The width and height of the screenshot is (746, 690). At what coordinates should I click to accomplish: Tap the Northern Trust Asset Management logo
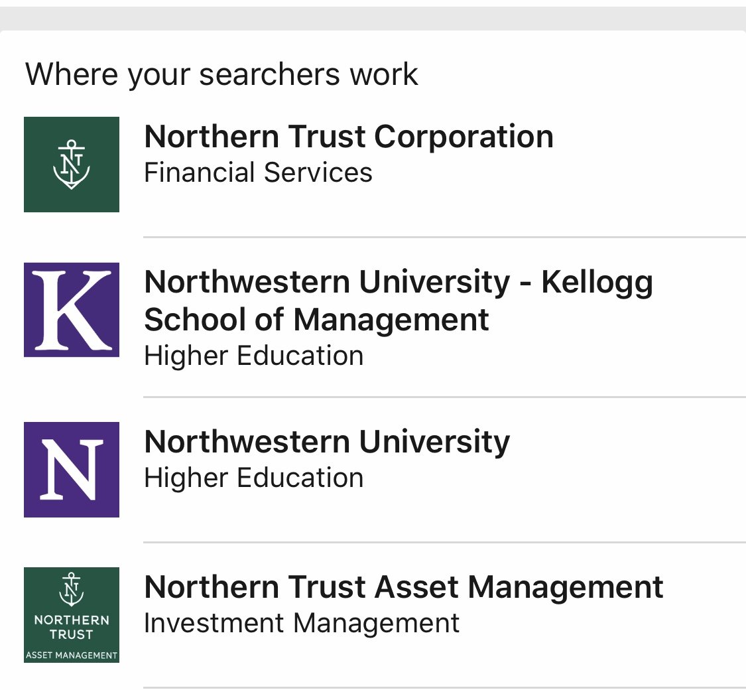pyautogui.click(x=72, y=614)
